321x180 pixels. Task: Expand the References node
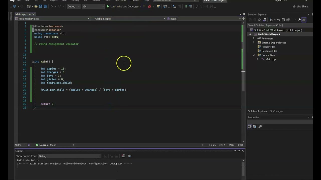(254, 38)
